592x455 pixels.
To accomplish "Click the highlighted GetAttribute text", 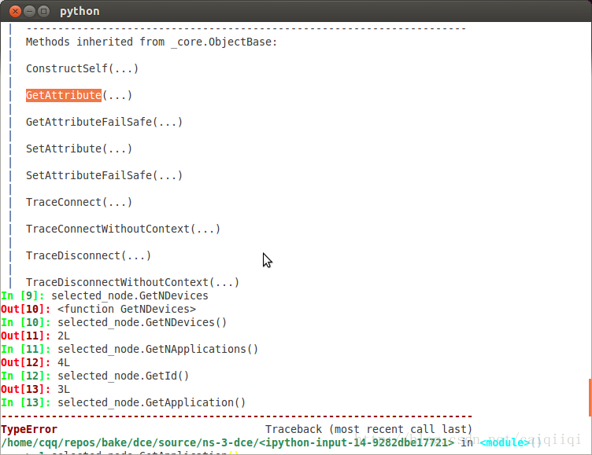I will (64, 95).
